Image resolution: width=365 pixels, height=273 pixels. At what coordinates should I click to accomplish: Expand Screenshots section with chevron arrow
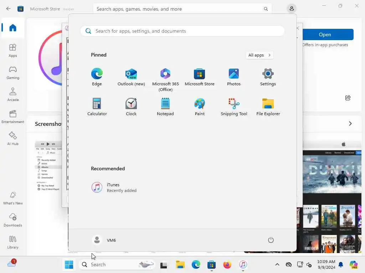pos(350,123)
